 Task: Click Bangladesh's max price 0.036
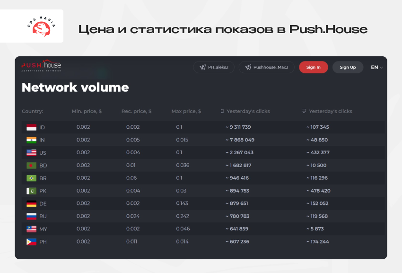(183, 165)
